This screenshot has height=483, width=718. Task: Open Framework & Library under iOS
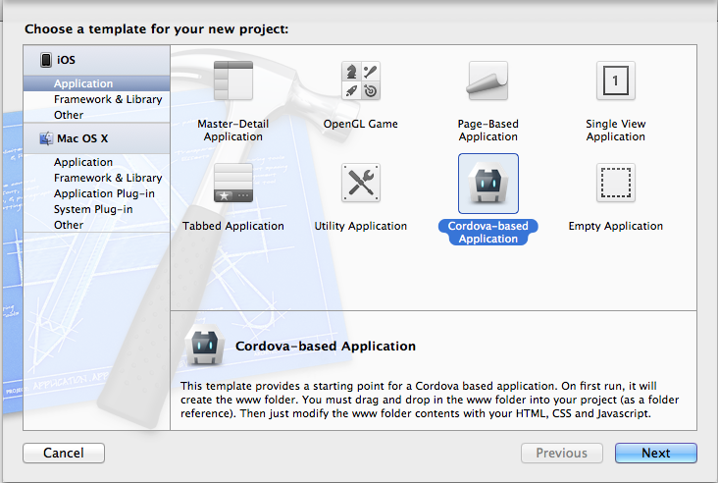(x=97, y=99)
